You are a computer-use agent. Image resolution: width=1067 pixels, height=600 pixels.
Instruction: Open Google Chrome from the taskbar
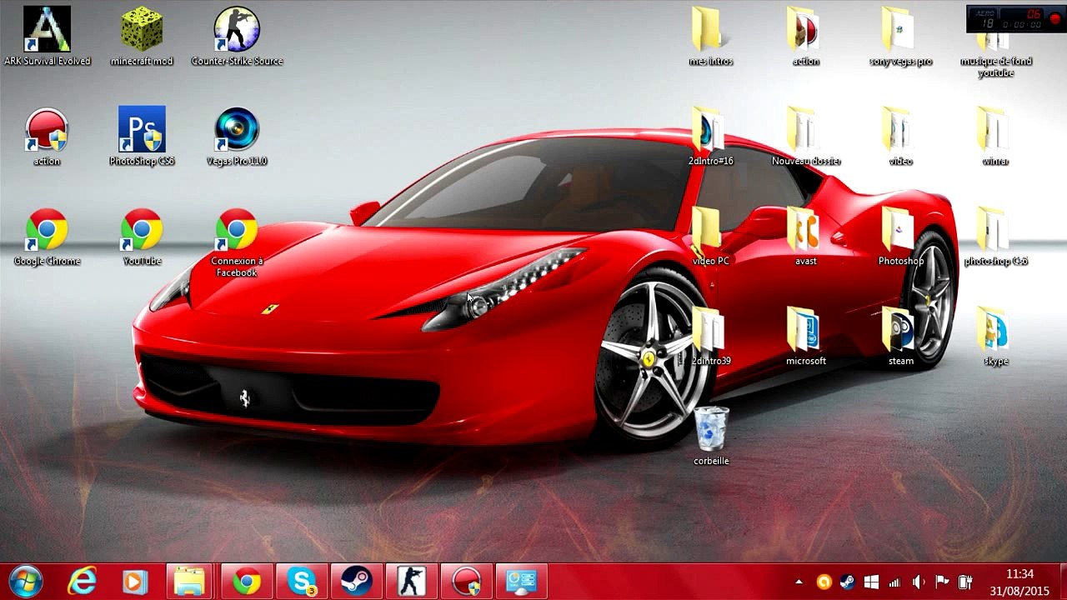tap(246, 581)
